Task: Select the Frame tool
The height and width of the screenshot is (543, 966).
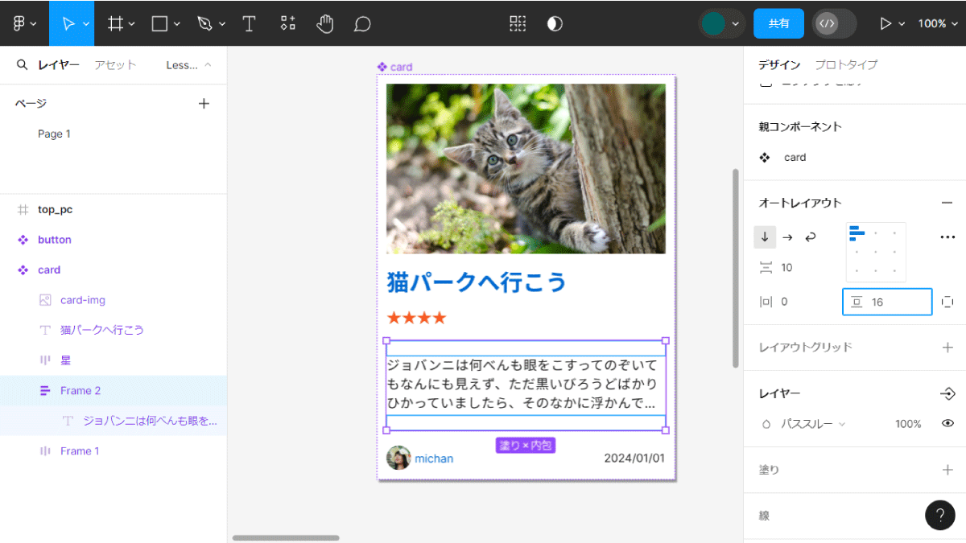Action: click(116, 23)
